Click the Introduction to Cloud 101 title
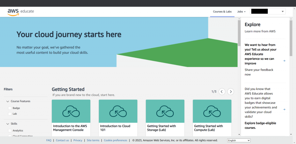 pyautogui.click(x=115, y=128)
